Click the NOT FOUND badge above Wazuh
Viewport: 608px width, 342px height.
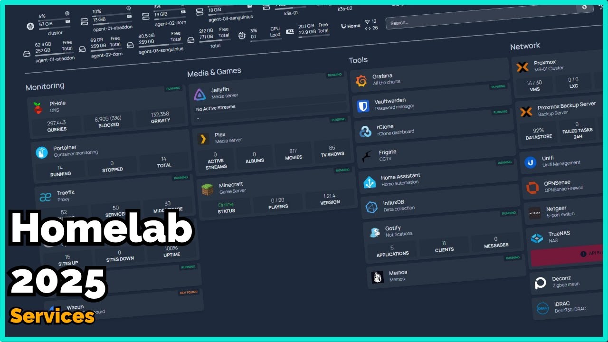point(189,292)
